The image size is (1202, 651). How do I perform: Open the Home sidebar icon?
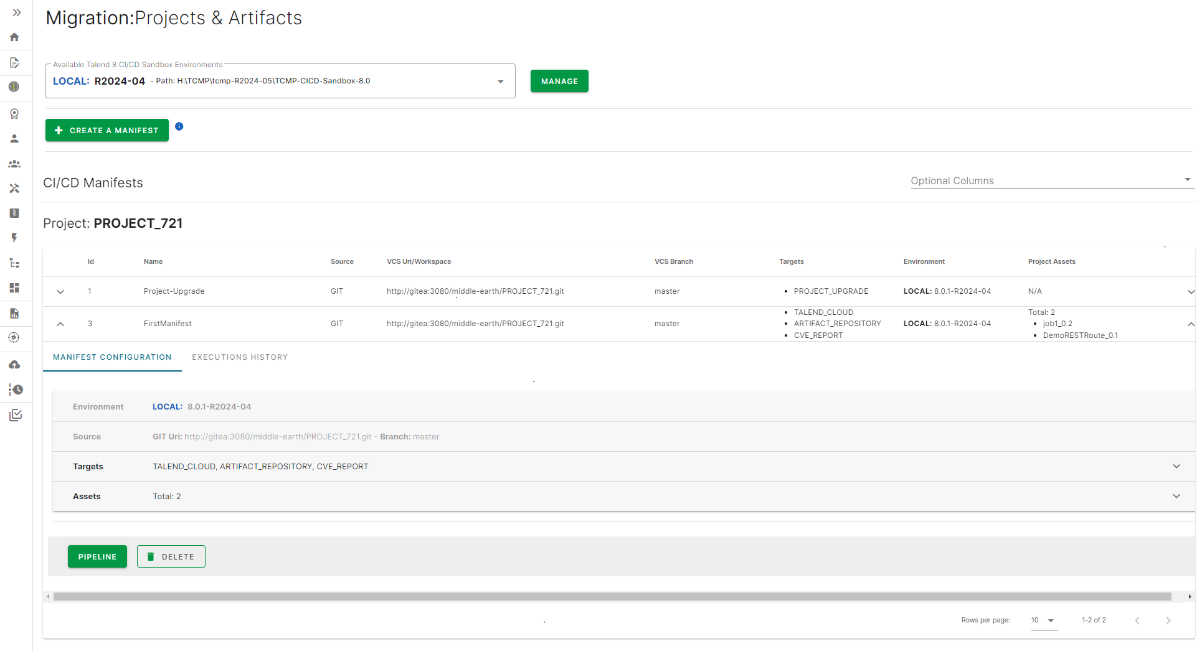(x=14, y=37)
